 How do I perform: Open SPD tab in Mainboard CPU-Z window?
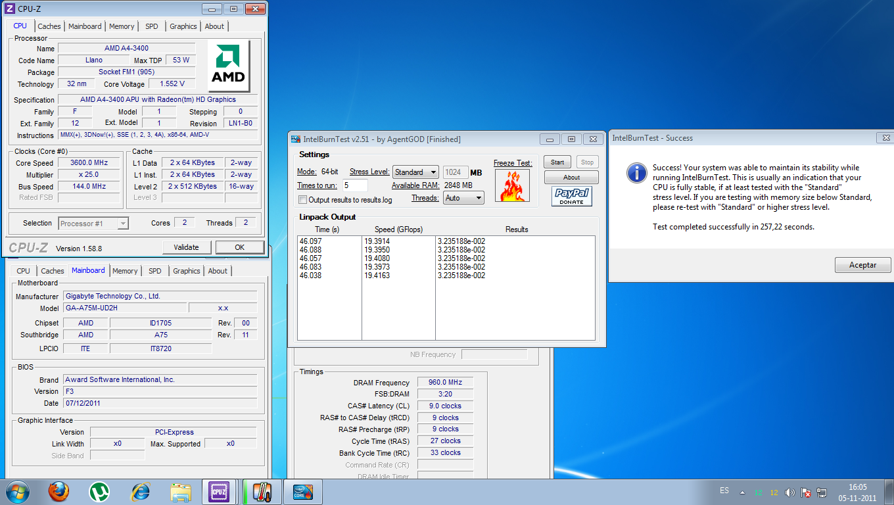click(155, 271)
